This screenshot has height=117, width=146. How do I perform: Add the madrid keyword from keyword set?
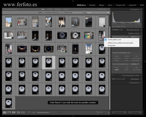(116, 70)
